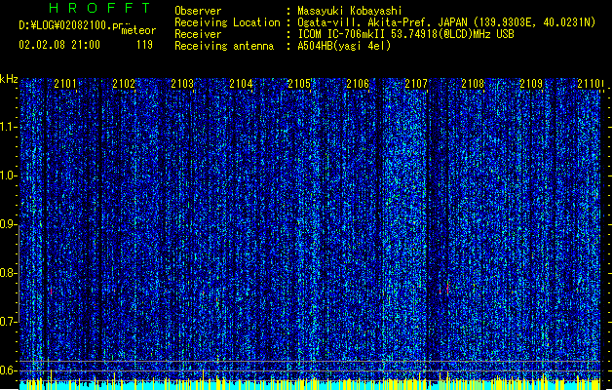Click the antenna value A504HB(yagi 4el)
613x390 pixels.
point(344,46)
